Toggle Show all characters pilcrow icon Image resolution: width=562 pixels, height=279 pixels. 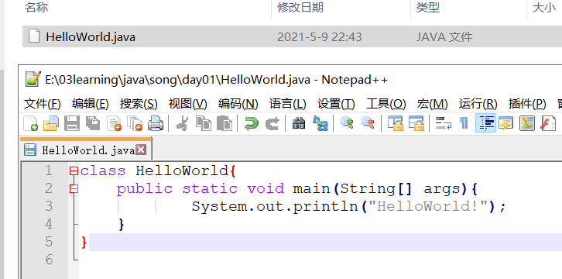[464, 123]
